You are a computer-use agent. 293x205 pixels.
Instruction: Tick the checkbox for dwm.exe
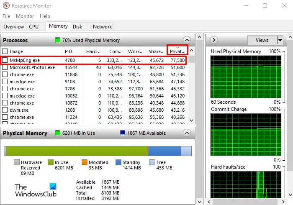[5, 110]
